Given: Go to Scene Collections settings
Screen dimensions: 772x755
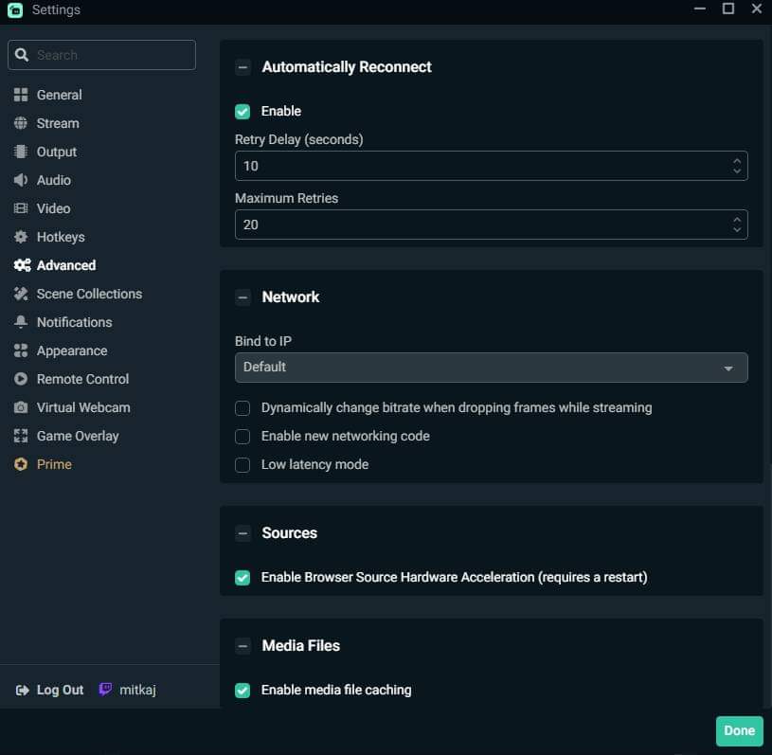Looking at the screenshot, I should tap(89, 294).
